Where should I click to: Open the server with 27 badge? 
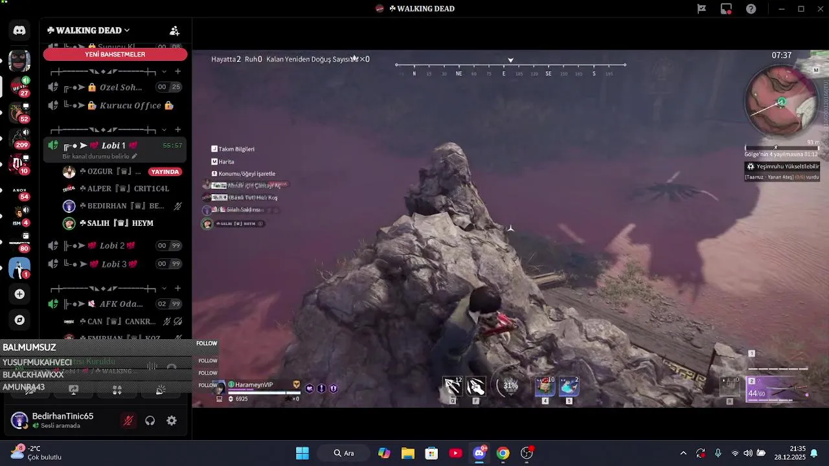pos(19,86)
